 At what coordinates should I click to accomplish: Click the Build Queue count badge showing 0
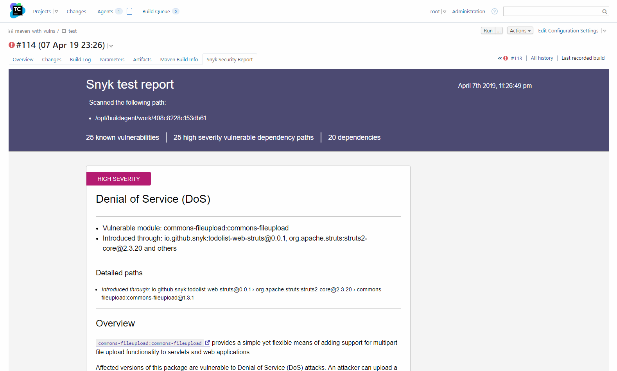(x=176, y=11)
